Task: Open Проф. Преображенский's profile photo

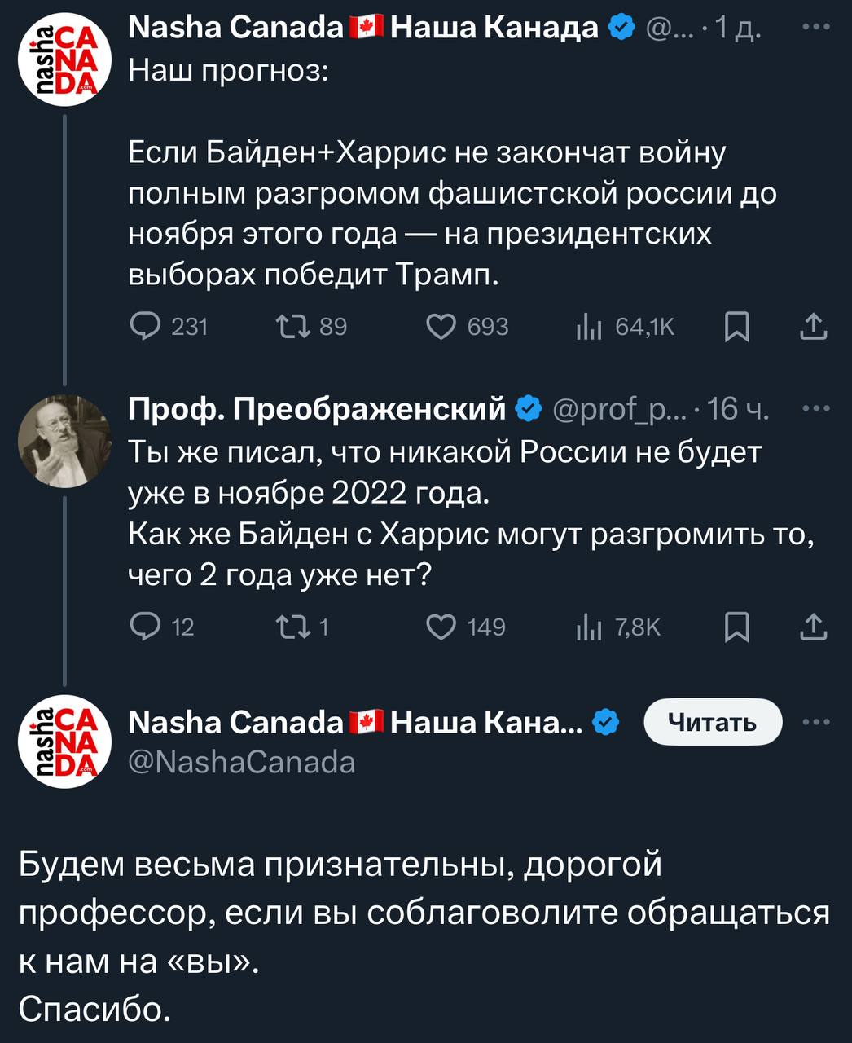Action: coord(64,442)
